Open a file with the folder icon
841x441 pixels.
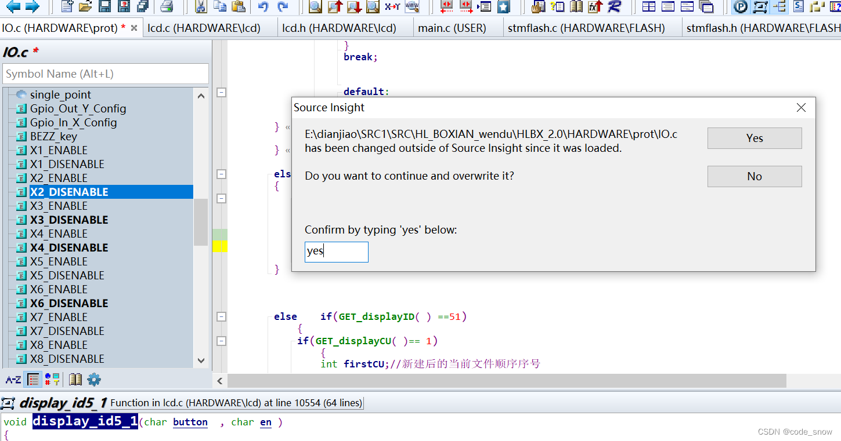coord(85,6)
